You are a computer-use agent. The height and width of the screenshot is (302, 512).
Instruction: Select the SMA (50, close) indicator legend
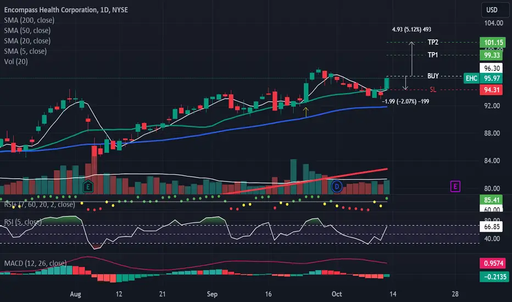tap(27, 31)
